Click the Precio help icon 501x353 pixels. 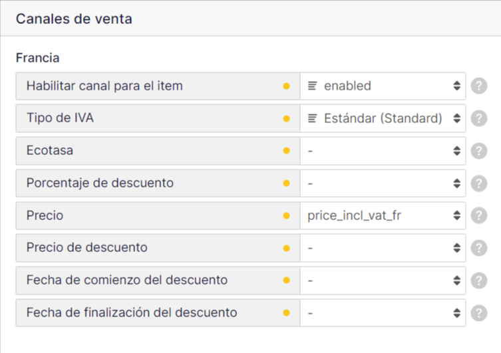[x=478, y=215]
